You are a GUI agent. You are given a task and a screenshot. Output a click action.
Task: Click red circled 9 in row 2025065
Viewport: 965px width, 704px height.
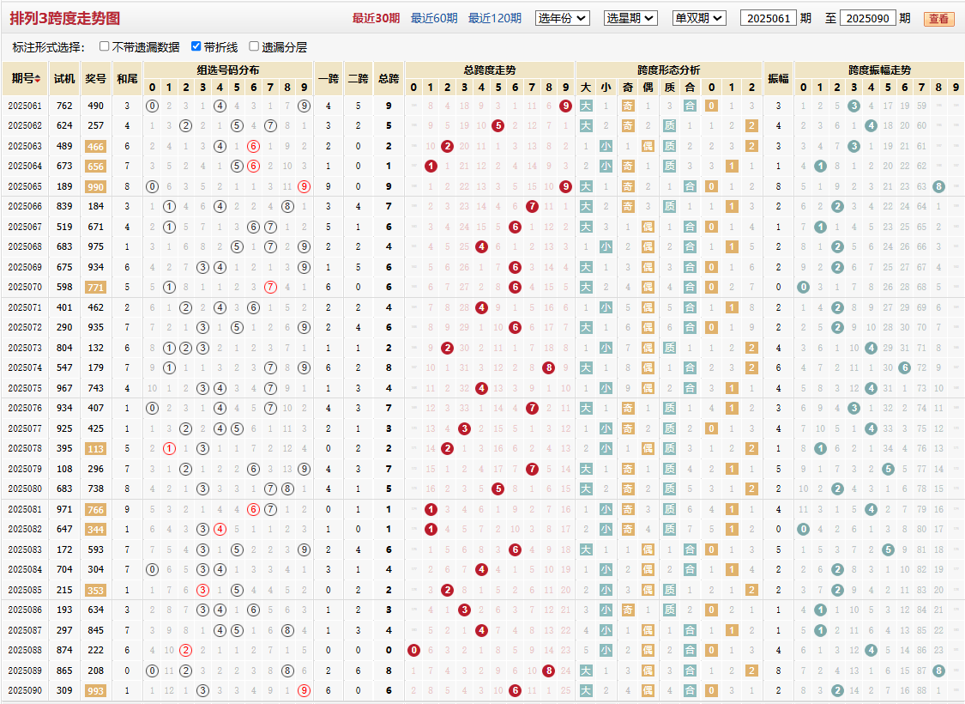[304, 186]
